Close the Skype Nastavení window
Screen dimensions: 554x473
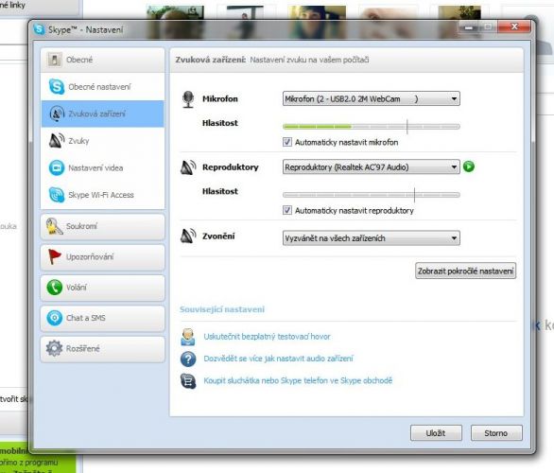[x=514, y=26]
